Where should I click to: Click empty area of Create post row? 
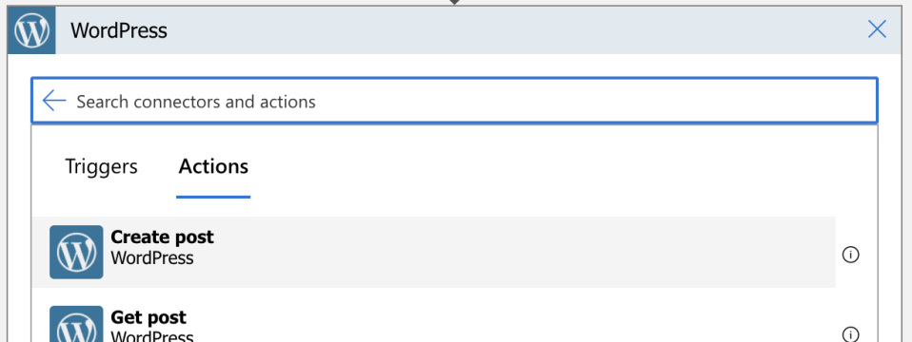pyautogui.click(x=524, y=252)
